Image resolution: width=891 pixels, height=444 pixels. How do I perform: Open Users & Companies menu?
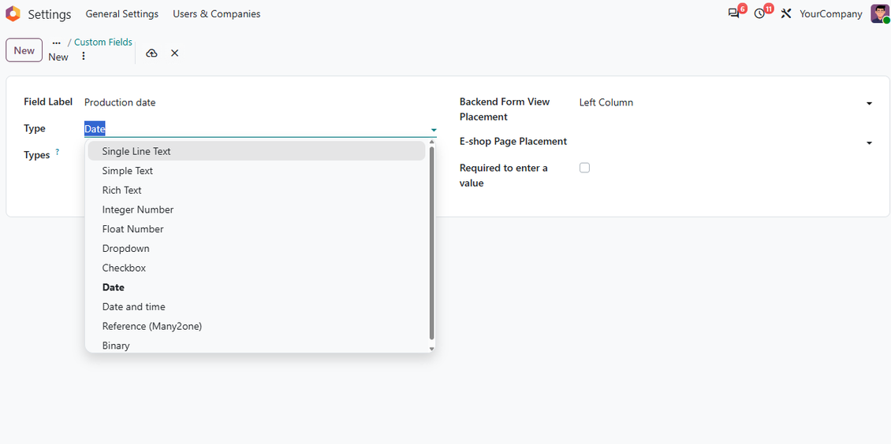(217, 14)
